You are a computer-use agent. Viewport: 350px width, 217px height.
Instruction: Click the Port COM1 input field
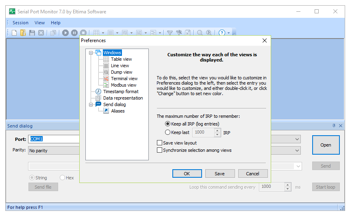pyautogui.click(x=54, y=139)
